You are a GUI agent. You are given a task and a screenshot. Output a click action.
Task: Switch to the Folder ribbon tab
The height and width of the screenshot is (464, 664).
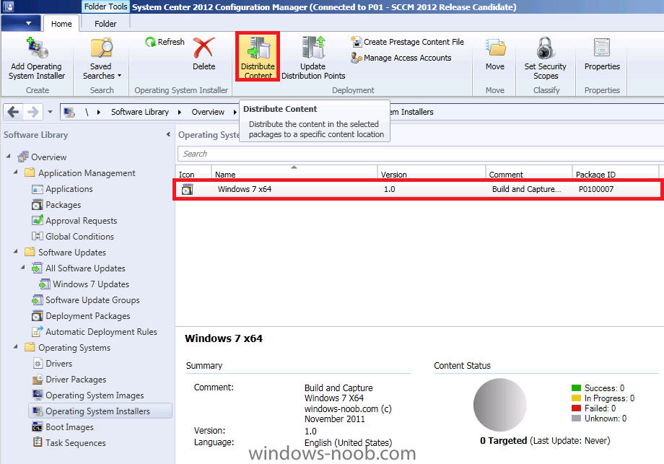(x=105, y=24)
